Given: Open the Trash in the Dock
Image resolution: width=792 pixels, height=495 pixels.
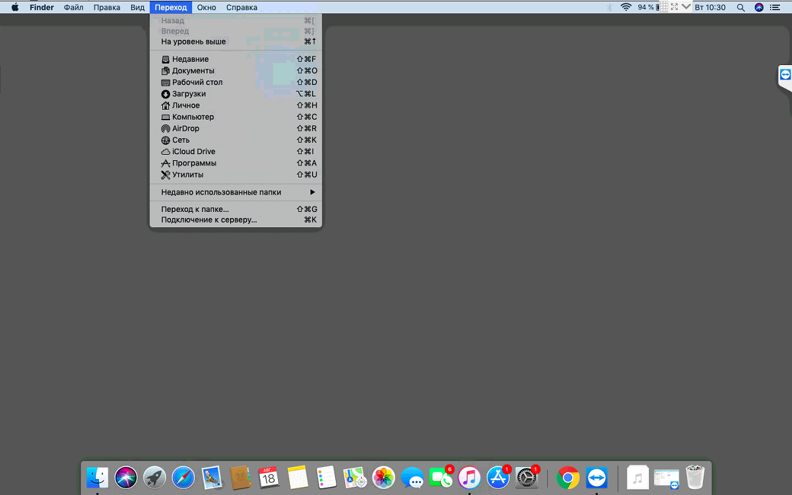Looking at the screenshot, I should (695, 477).
